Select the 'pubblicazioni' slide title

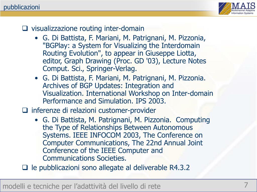22,7
